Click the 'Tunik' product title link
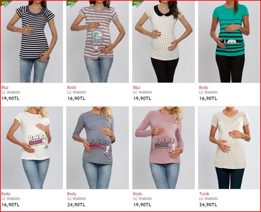The height and width of the screenshot is (212, 261). click(204, 194)
